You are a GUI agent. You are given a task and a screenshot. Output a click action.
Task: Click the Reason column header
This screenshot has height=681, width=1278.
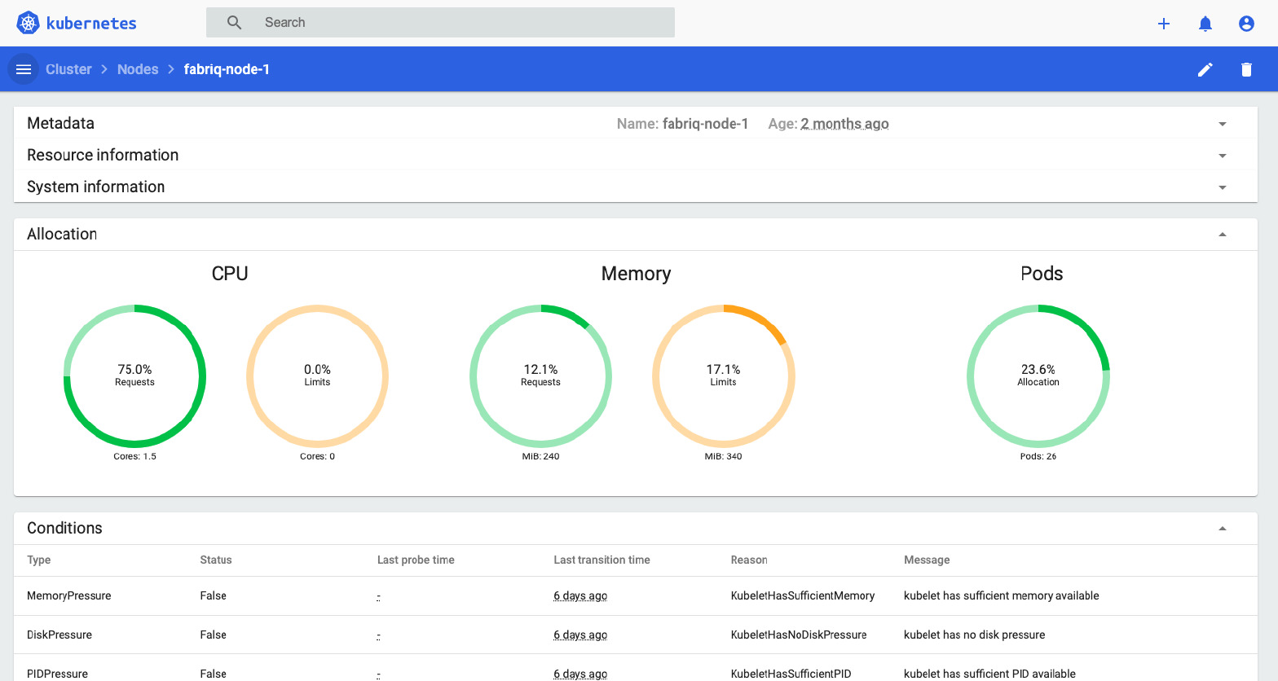tap(749, 560)
